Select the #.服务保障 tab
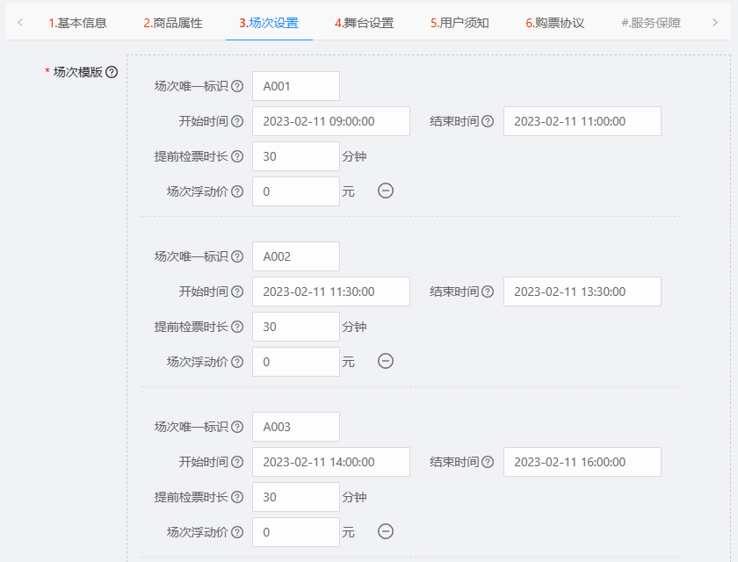Screen dimensions: 738x562 tap(651, 23)
